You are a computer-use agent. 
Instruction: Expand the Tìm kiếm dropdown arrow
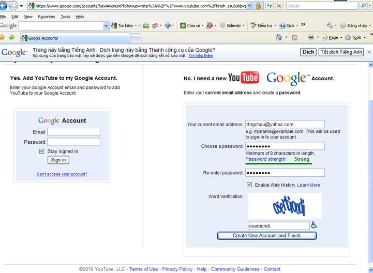(x=136, y=25)
